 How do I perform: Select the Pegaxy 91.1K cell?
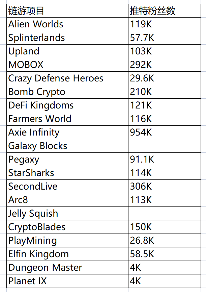tap(165, 160)
